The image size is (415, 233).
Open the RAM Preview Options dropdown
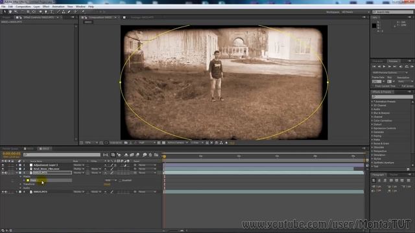[x=390, y=72]
